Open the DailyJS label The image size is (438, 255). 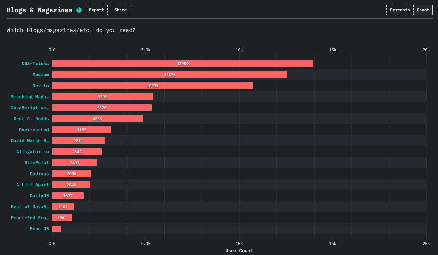[40, 196]
